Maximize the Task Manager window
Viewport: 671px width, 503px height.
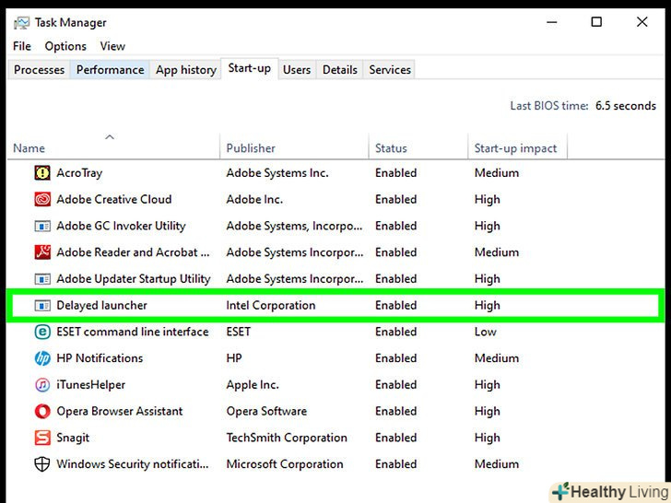click(596, 22)
